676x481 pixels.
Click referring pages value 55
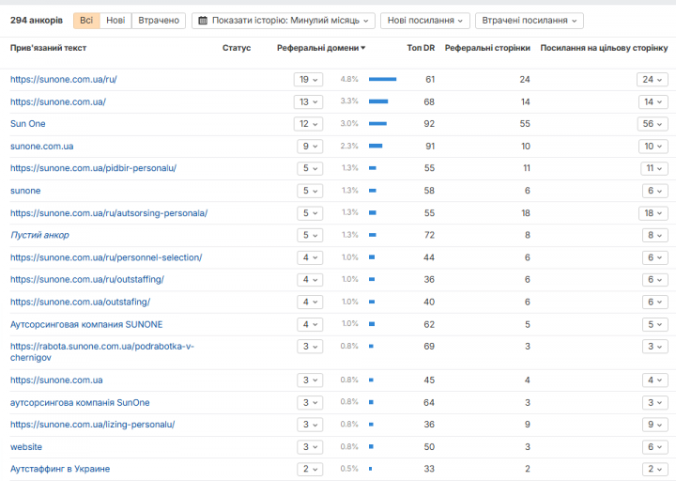(x=525, y=124)
